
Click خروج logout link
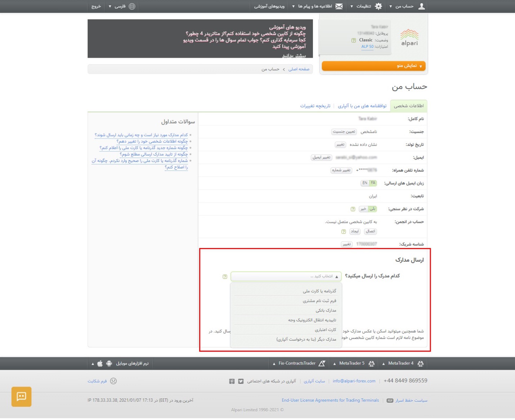96,6
